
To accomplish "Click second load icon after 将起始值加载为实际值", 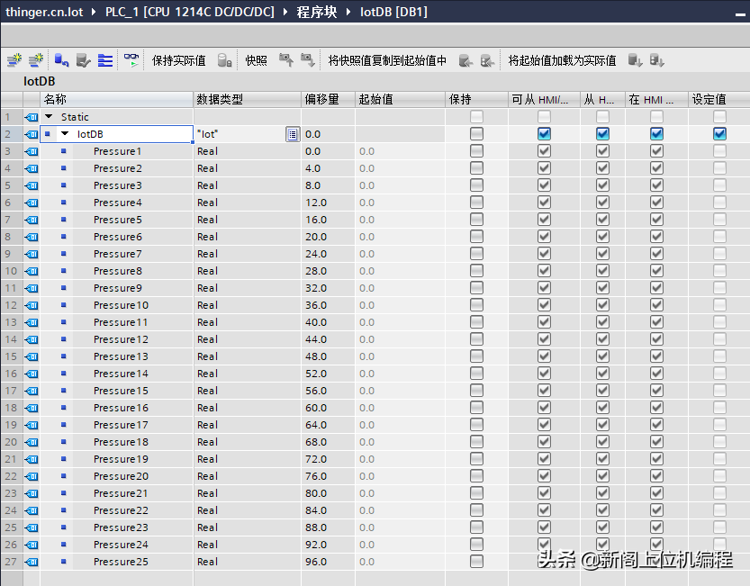I will point(656,60).
